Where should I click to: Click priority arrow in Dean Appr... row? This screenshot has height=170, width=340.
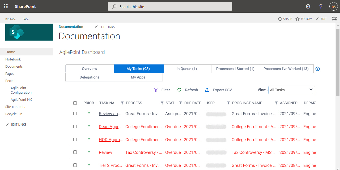pyautogui.click(x=89, y=127)
